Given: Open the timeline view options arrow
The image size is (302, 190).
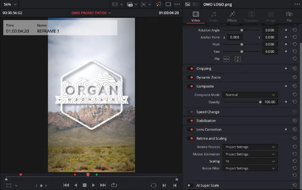Looking at the screenshot, I should click(122, 4).
